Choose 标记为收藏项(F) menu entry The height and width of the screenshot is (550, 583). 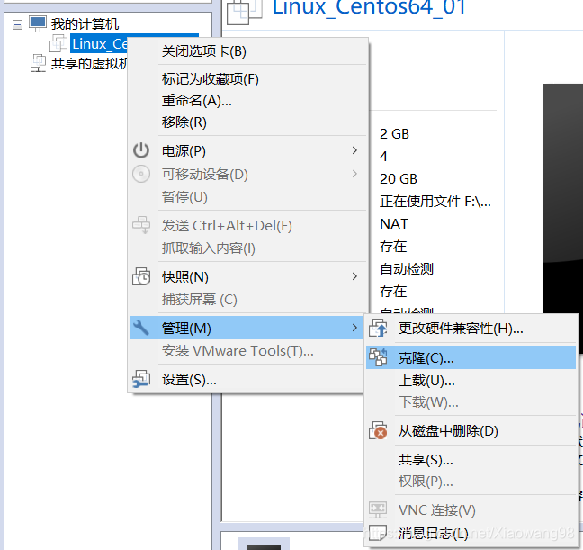247,79
